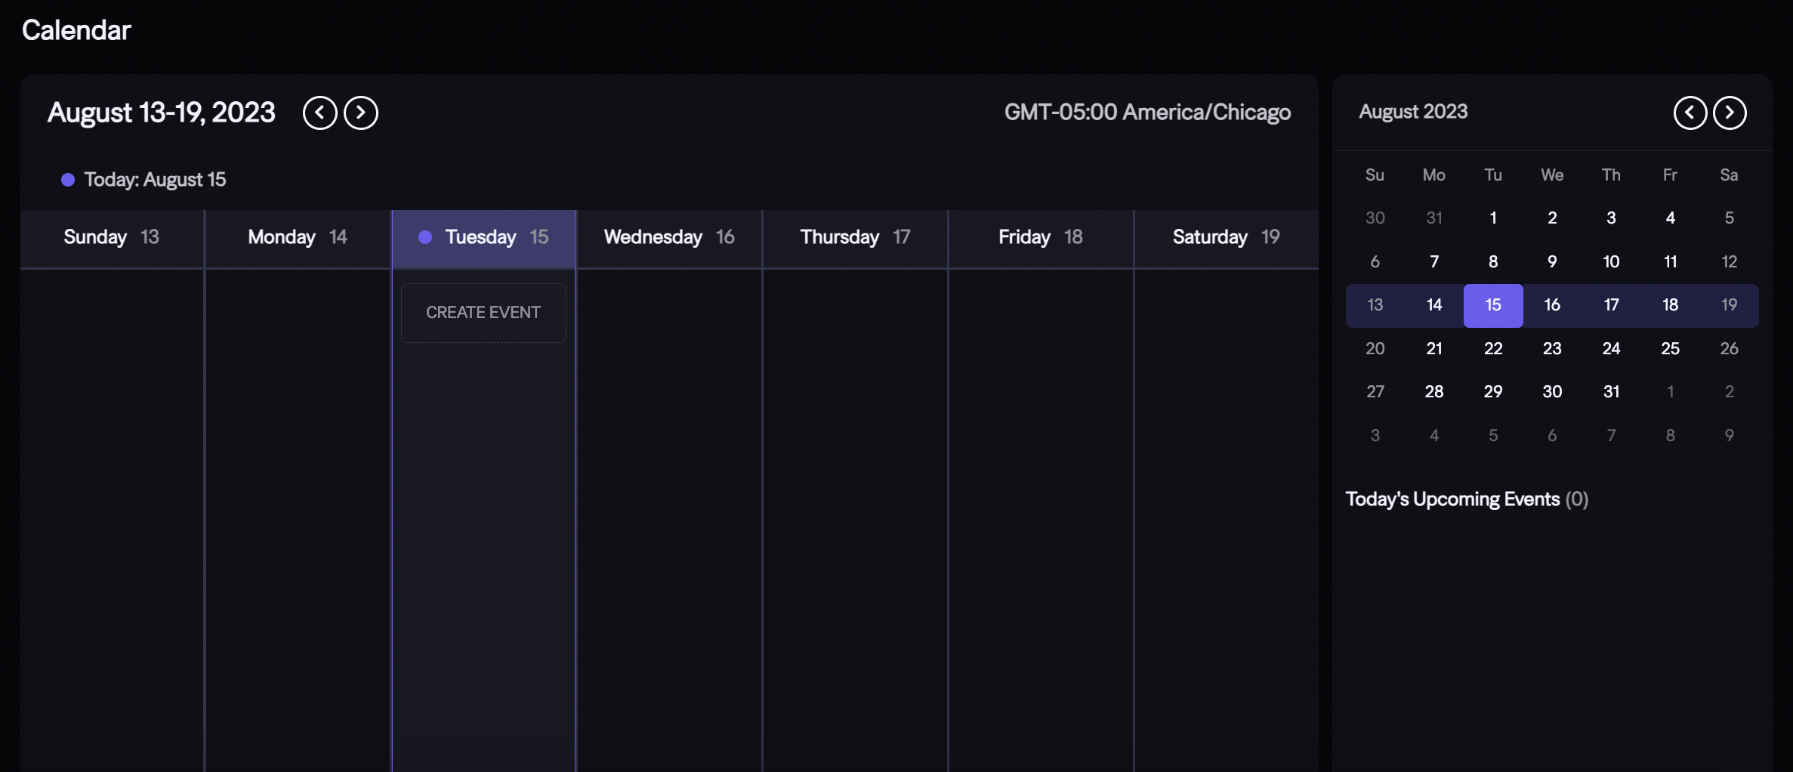Pick August 1 in the mini calendar
The width and height of the screenshot is (1793, 772).
[x=1493, y=218]
